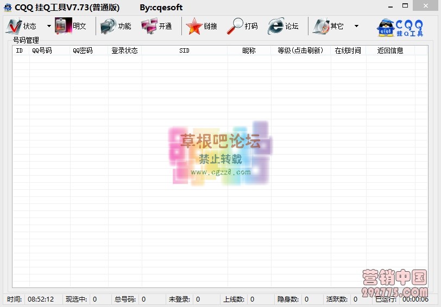Click the 状态 checkmark toolbar icon
The height and width of the screenshot is (307, 441).
13,26
